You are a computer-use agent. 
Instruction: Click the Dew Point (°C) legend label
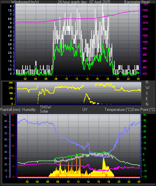pyautogui.click(x=144, y=110)
